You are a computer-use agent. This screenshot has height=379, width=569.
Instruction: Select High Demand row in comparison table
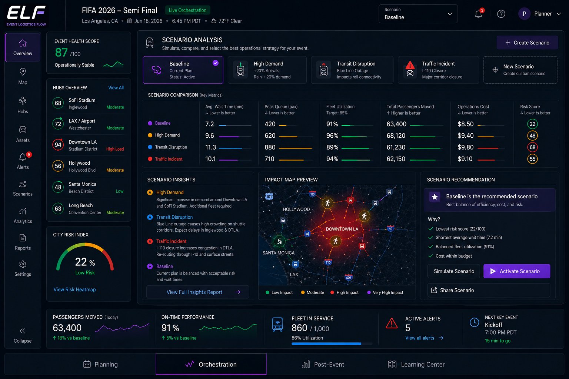[x=350, y=135]
